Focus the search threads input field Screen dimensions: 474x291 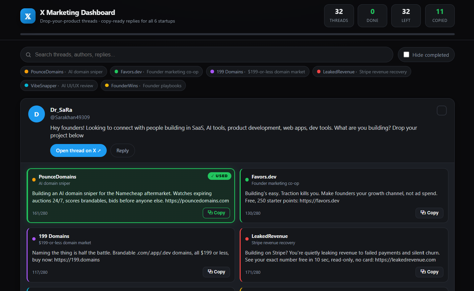point(207,55)
